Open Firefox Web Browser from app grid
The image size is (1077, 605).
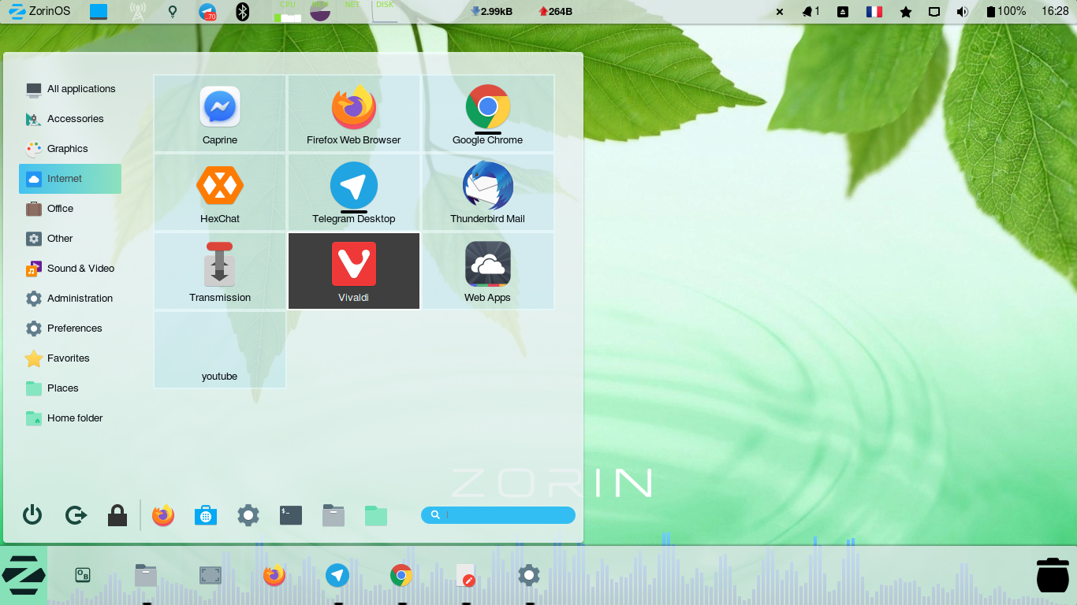(354, 113)
